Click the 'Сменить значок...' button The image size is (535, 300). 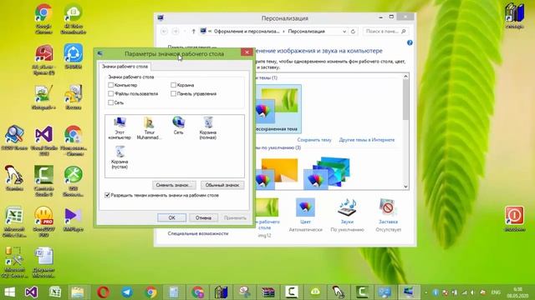pyautogui.click(x=174, y=185)
